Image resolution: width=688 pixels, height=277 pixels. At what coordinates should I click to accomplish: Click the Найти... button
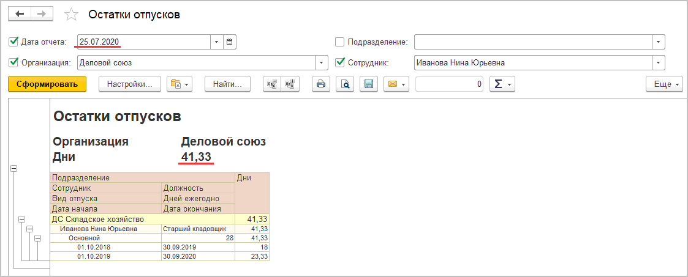click(x=227, y=84)
